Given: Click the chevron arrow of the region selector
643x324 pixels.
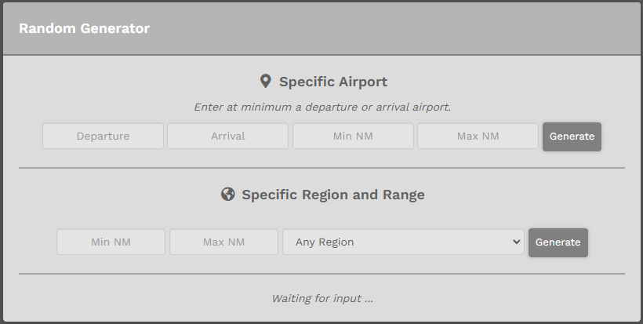Looking at the screenshot, I should [x=516, y=242].
